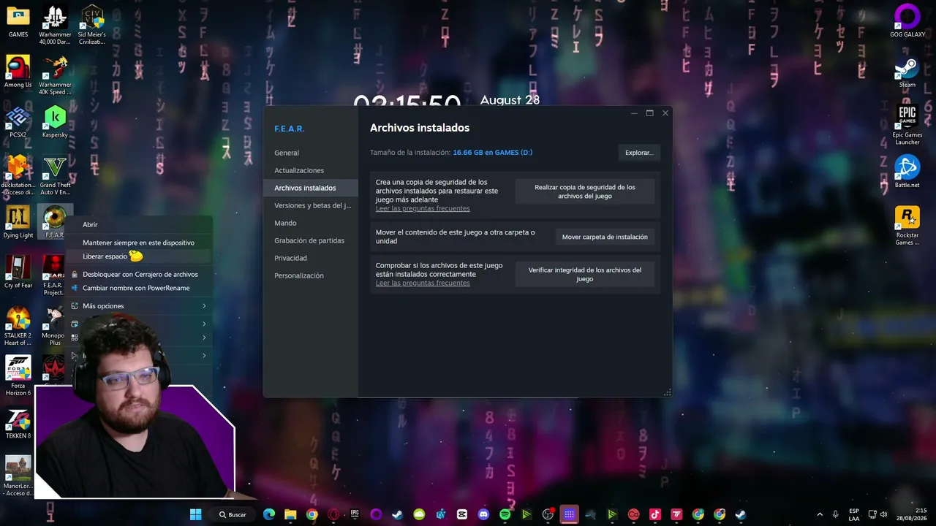This screenshot has width=936, height=526.
Task: Select the TEKKEN 8 desktop shortcut
Action: pos(18,424)
